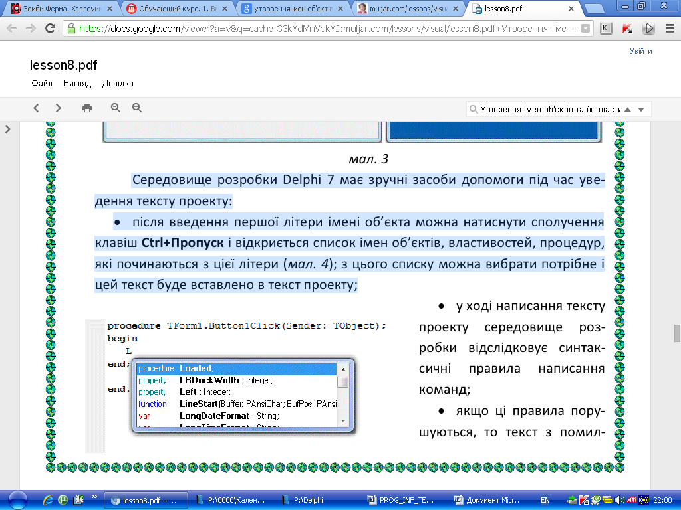
Task: Click bold text Ctrl+Пропуск
Action: 183,243
